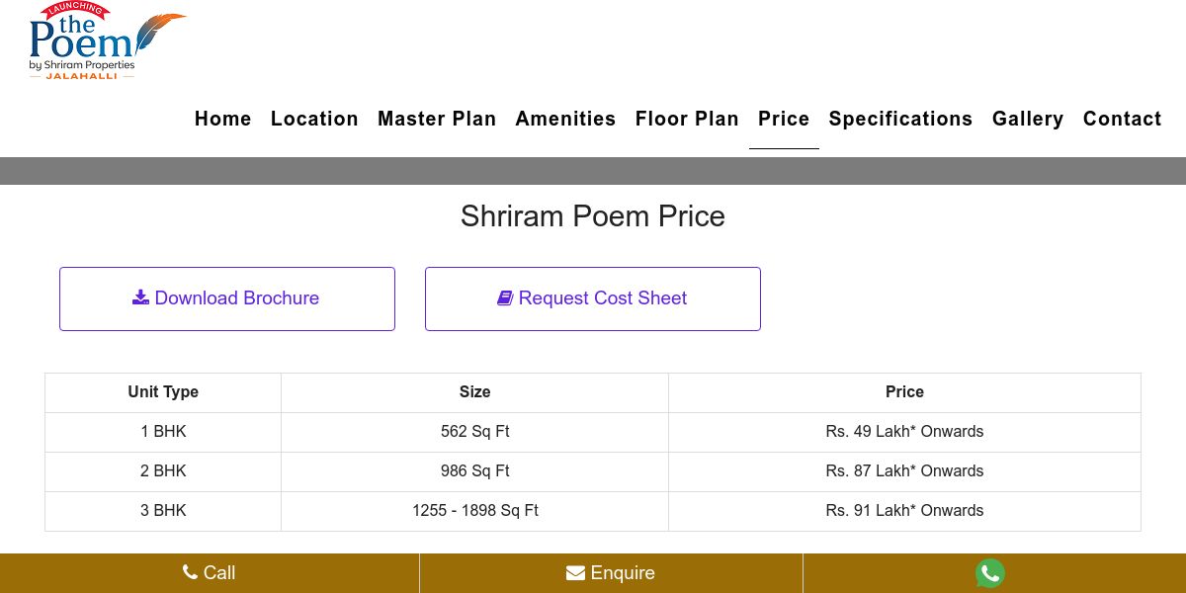The height and width of the screenshot is (593, 1186).
Task: Open the Master Plan section
Action: coord(437,119)
